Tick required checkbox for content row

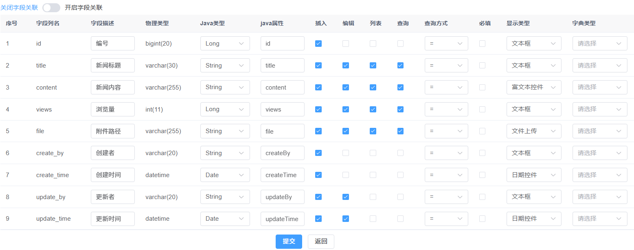coord(482,87)
